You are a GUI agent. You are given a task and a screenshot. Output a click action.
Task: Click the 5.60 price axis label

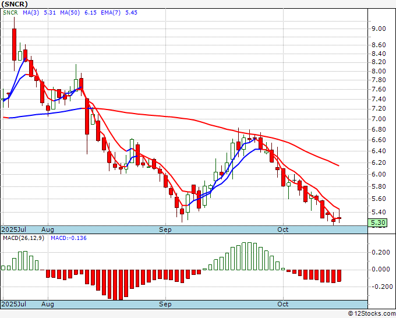point(379,199)
